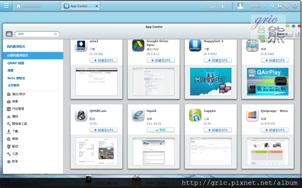View Google Drive Sync screenshot thumbnail
Viewport: 302px width, 188px height.
click(x=154, y=82)
